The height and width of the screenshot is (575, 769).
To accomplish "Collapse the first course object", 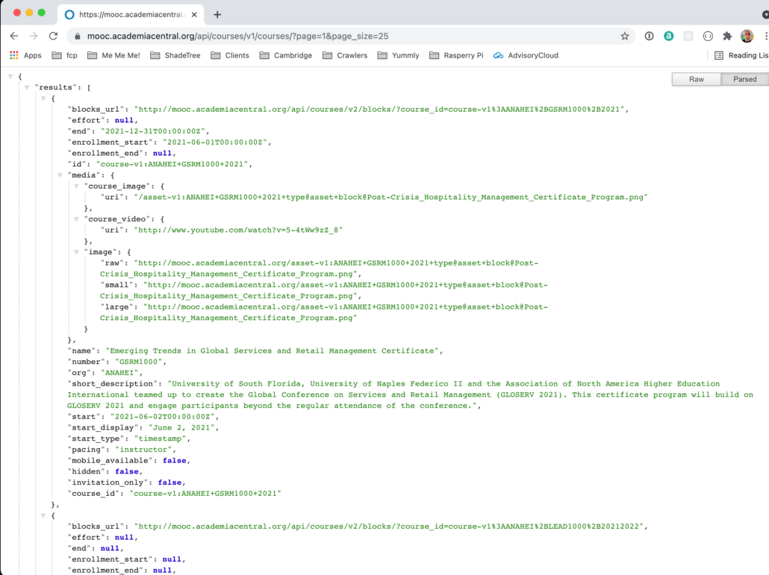I will coord(43,98).
